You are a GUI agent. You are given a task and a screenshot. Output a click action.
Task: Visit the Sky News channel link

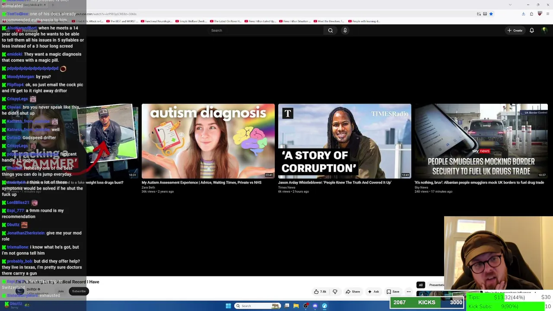click(421, 187)
